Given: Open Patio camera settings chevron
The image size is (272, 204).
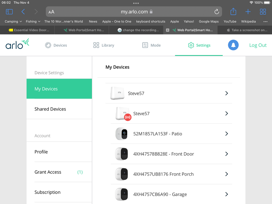Looking at the screenshot, I should point(227,133).
